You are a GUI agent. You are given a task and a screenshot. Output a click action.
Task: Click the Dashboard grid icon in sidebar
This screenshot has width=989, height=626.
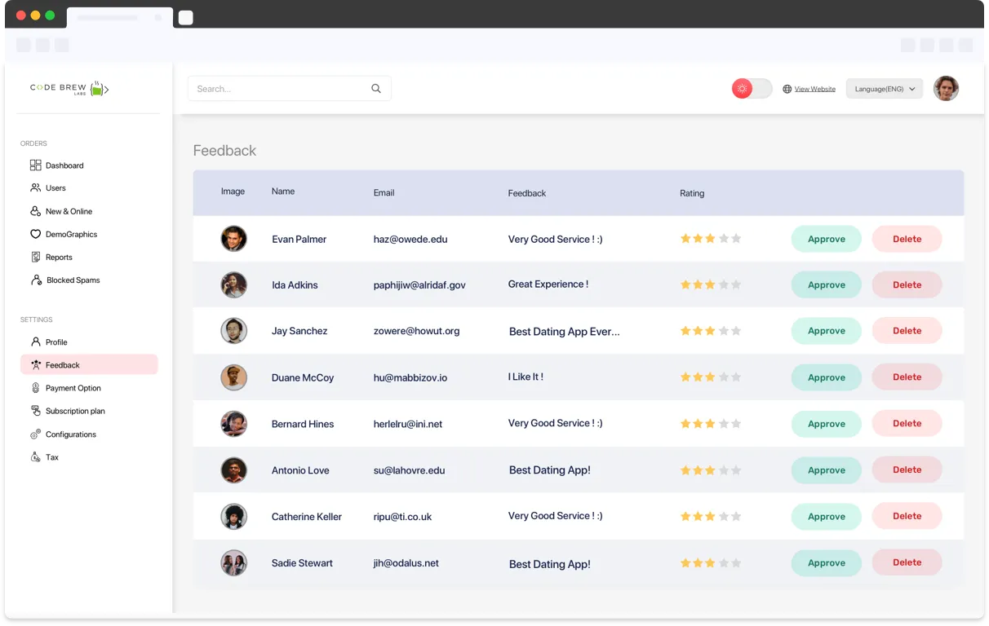[35, 165]
